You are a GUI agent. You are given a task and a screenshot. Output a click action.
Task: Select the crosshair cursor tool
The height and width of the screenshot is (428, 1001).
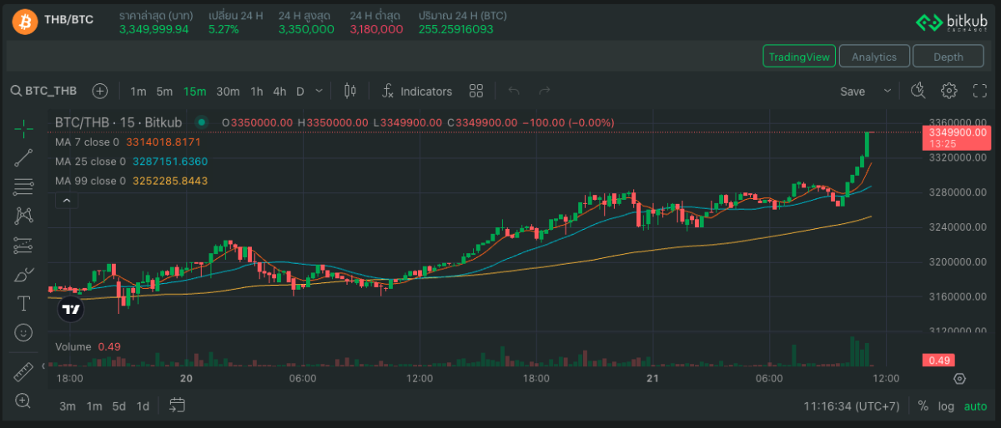23,127
